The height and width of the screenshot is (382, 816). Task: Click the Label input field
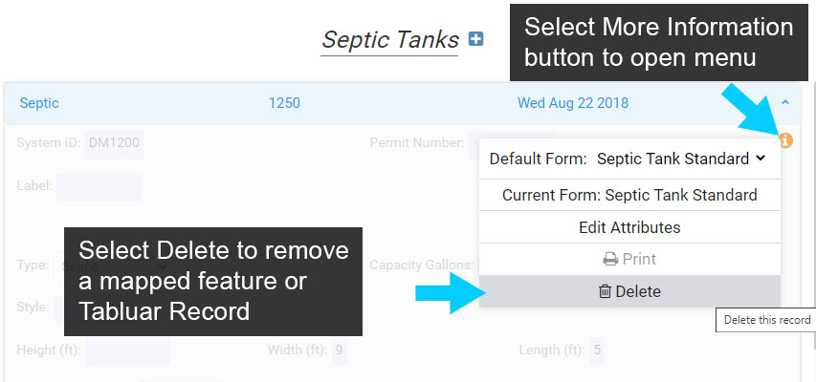99,186
